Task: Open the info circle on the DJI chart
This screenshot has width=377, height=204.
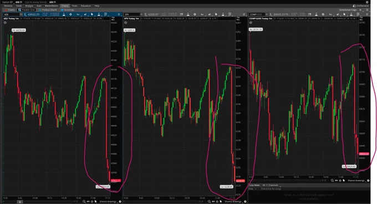Action: 5,23
